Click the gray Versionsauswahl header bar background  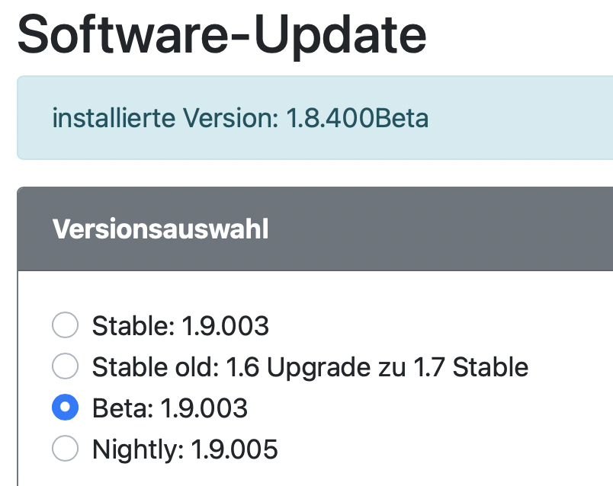[x=457, y=229]
